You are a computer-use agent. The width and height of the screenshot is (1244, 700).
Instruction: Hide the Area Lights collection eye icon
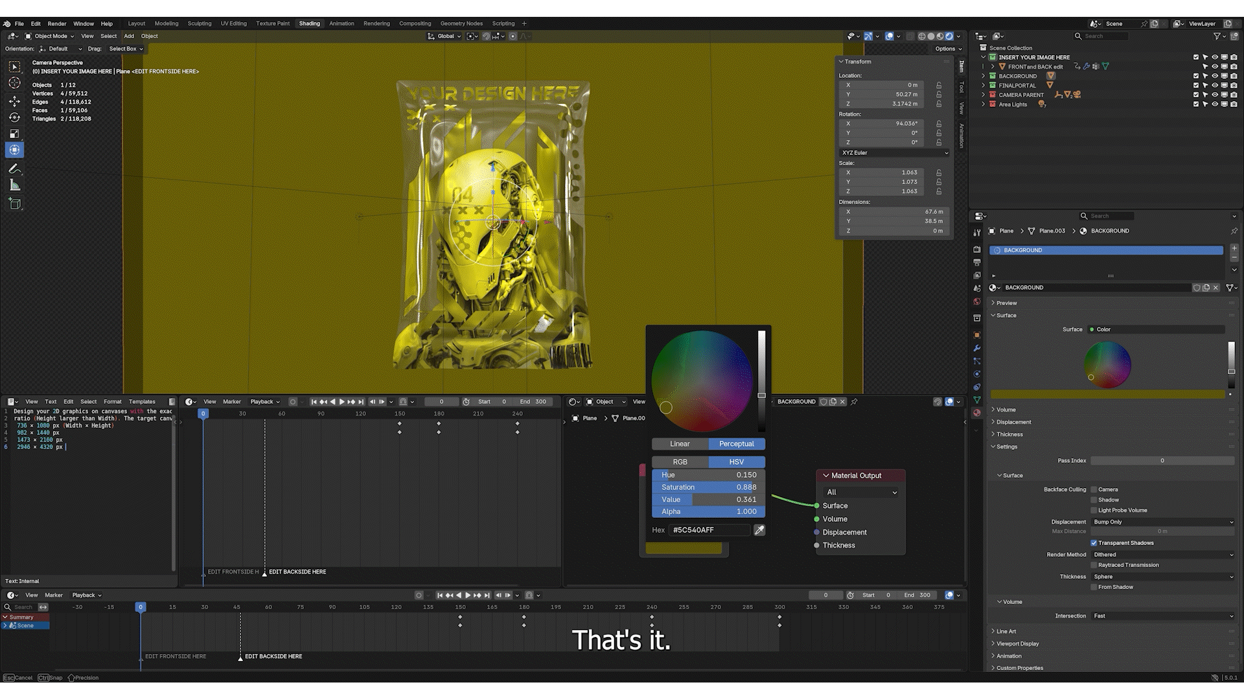(1215, 104)
